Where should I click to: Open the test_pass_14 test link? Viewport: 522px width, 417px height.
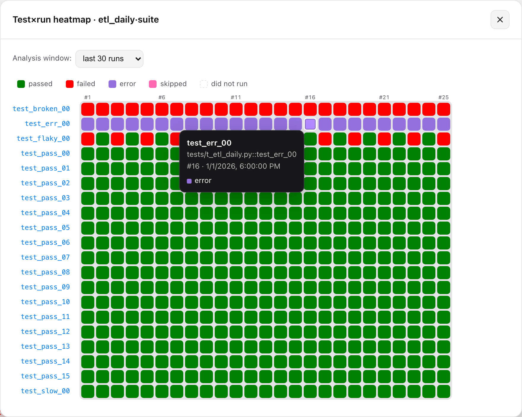pos(45,361)
